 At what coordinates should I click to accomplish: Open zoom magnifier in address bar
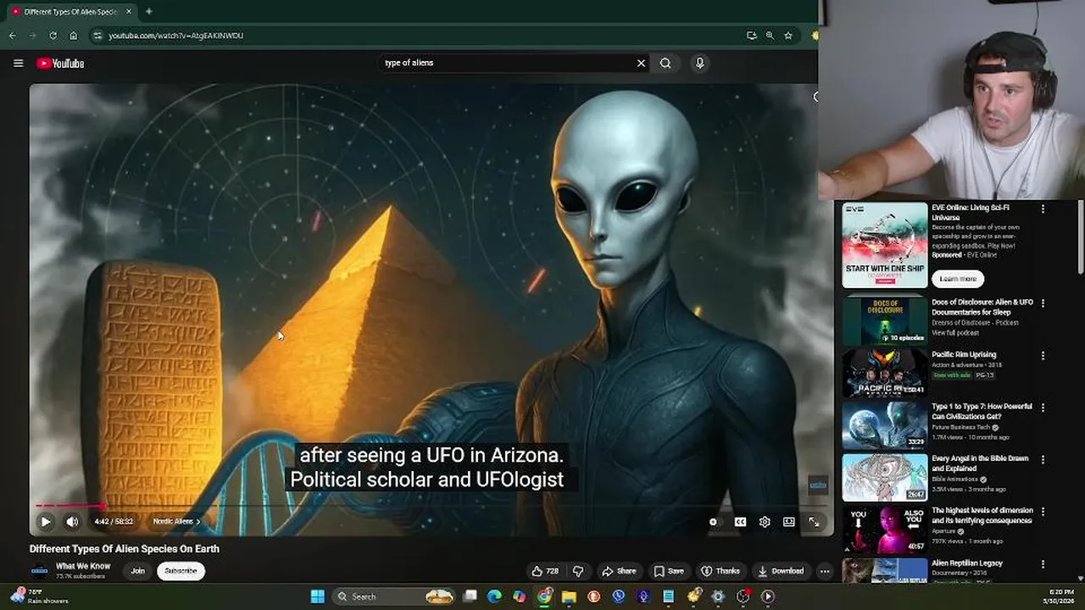tap(770, 36)
